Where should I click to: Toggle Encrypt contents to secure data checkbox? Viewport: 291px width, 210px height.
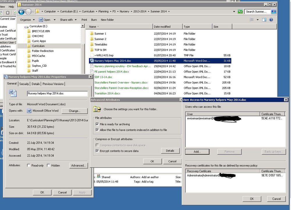click(x=97, y=151)
